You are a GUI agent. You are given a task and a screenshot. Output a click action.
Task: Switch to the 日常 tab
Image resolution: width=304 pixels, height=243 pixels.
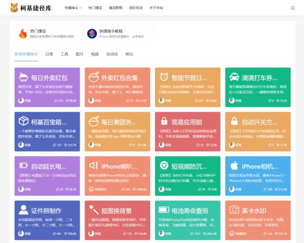(x=49, y=54)
